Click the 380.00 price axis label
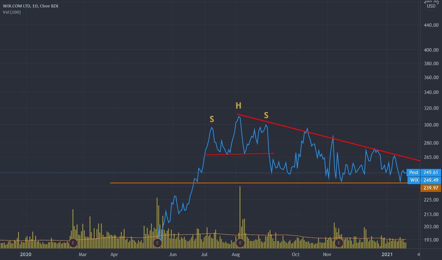Image resolution: width=442 pixels, height=260 pixels. 431,63
